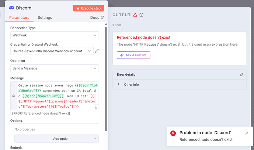Select the Parameters tab
This screenshot has width=254, height=150.
(x=19, y=18)
